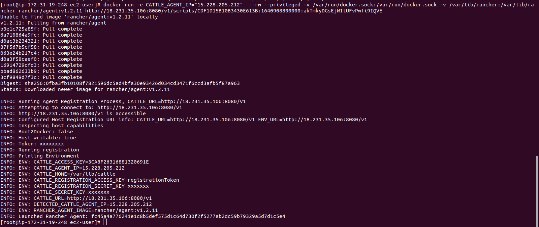The image size is (539, 227).
Task: Click the RANCHER_AGENT_IMAGE value rancher/agent:v1.2.11
Action: coord(126,210)
